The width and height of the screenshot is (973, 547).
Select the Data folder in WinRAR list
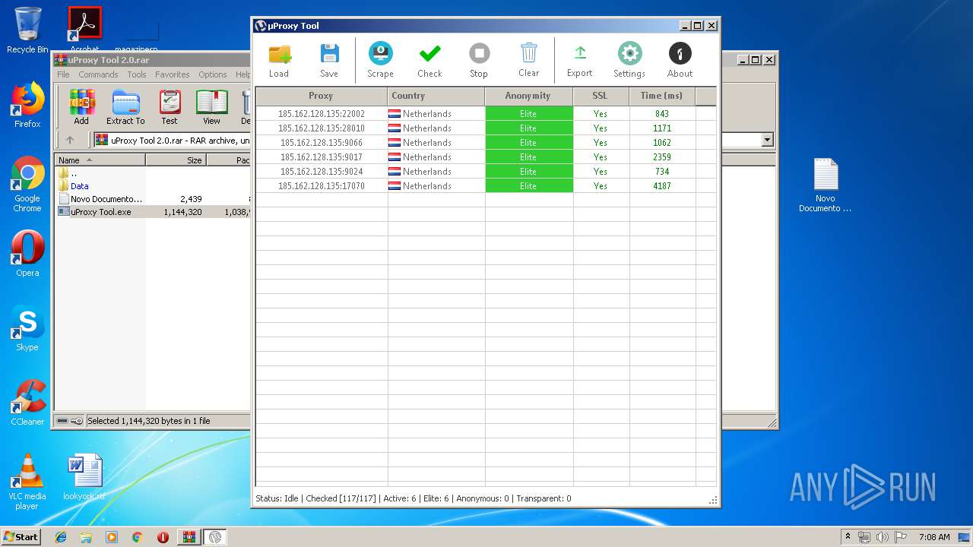coord(74,186)
